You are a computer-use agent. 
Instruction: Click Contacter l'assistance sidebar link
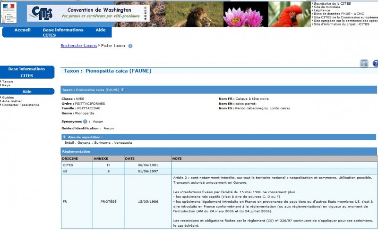coord(21,105)
